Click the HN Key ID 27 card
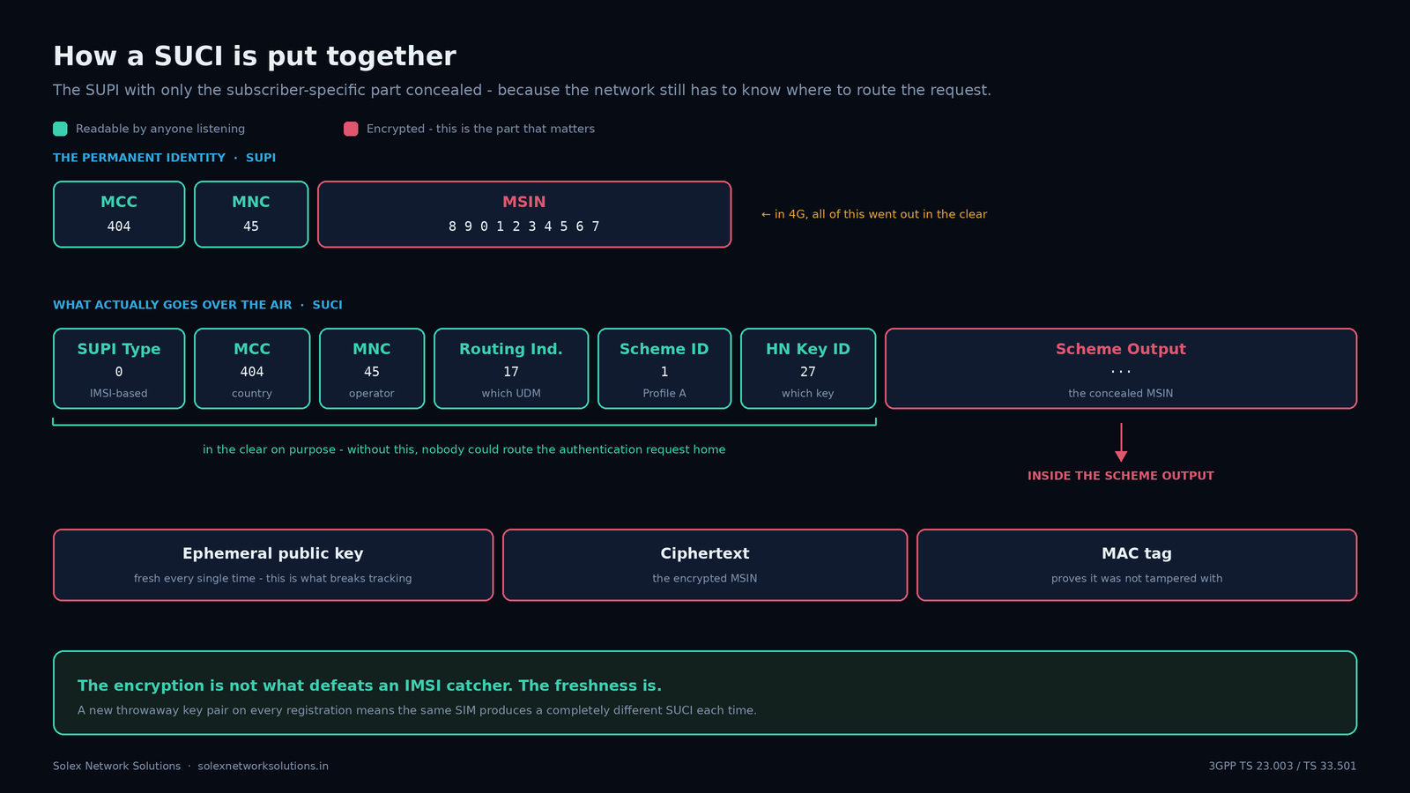This screenshot has width=1410, height=793. point(808,368)
